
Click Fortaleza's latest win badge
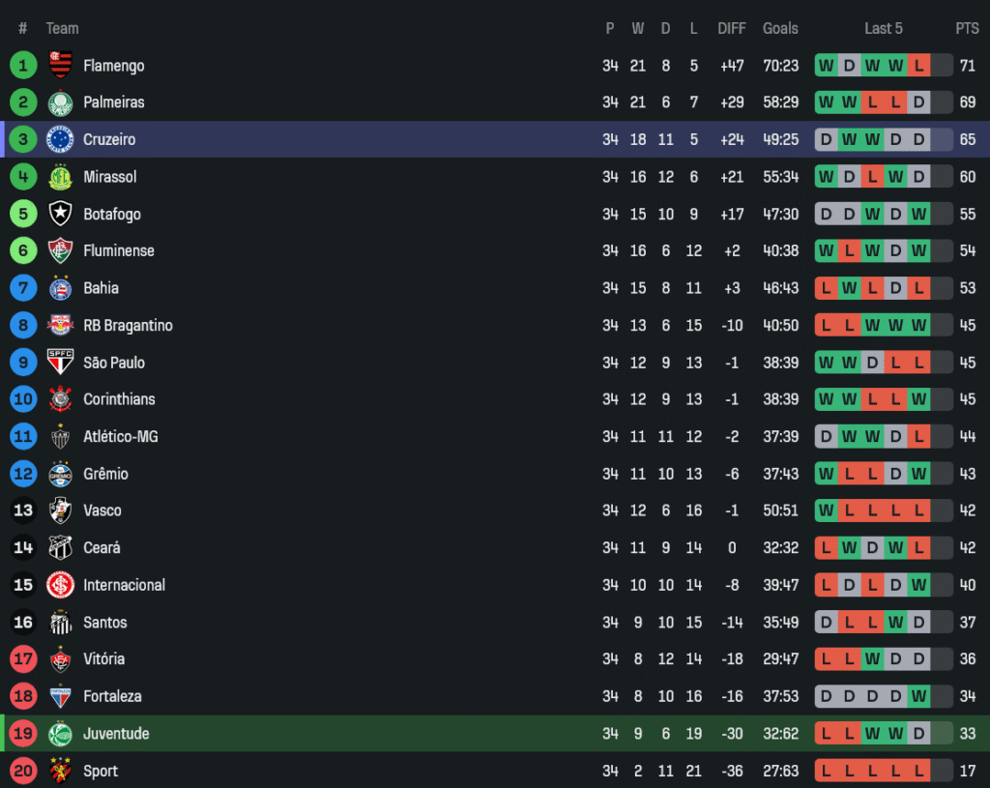click(918, 696)
